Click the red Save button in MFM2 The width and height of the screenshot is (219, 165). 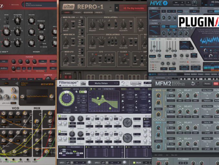coord(216,84)
